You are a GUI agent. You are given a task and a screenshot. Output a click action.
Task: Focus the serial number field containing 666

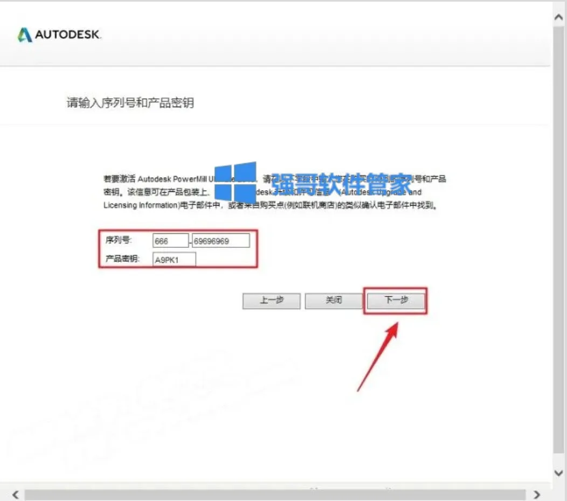pos(171,241)
